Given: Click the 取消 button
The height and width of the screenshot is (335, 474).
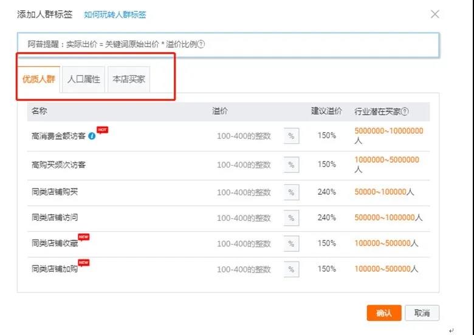Looking at the screenshot, I should [x=422, y=313].
